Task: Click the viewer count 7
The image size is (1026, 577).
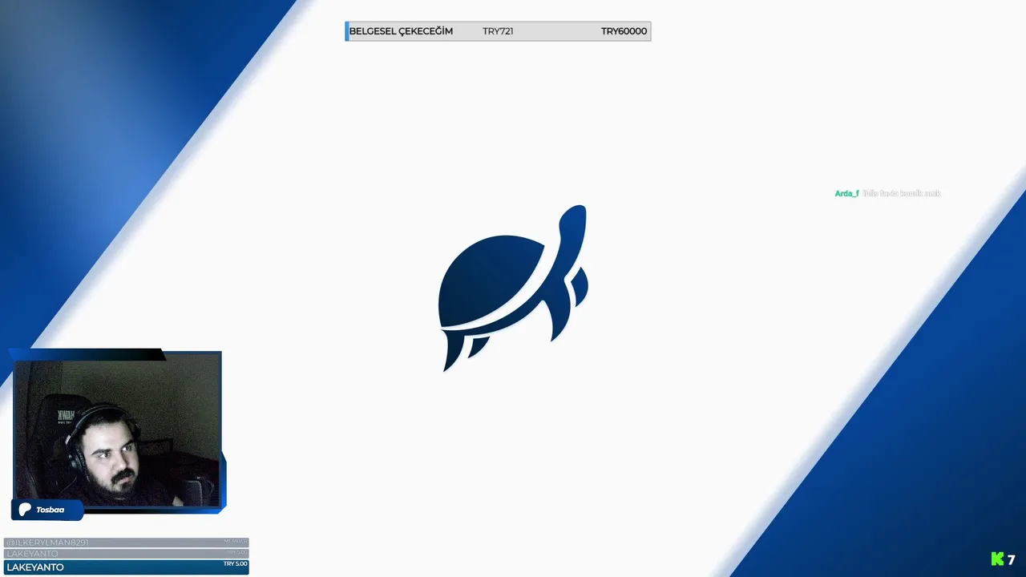Action: [x=1012, y=559]
